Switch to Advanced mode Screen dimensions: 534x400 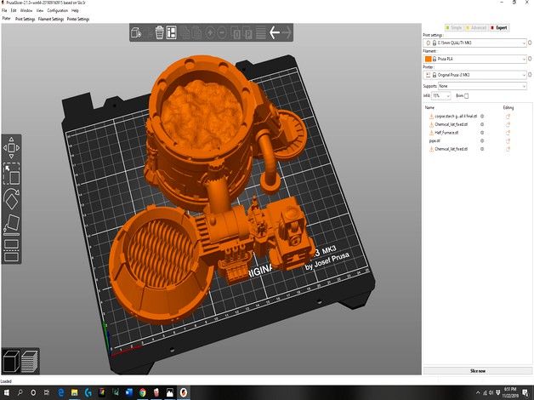[x=476, y=27]
